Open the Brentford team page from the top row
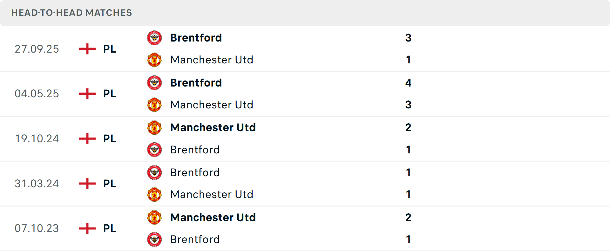Image resolution: width=610 pixels, height=251 pixels. point(196,38)
